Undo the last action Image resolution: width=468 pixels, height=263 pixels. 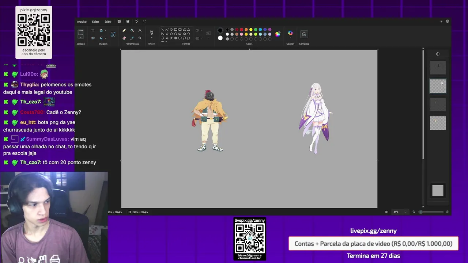pos(137,22)
